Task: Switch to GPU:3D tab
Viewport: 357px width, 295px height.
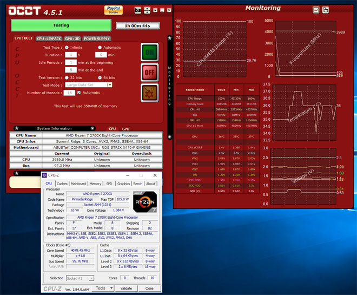Action: [x=72, y=39]
